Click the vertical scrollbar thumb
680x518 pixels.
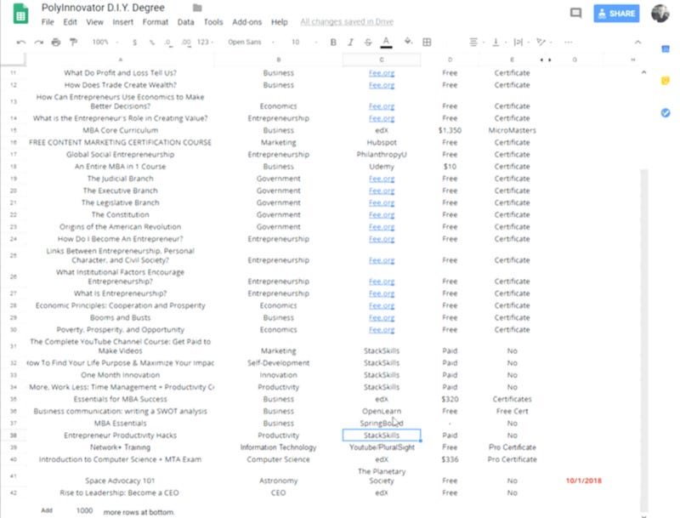point(644,340)
